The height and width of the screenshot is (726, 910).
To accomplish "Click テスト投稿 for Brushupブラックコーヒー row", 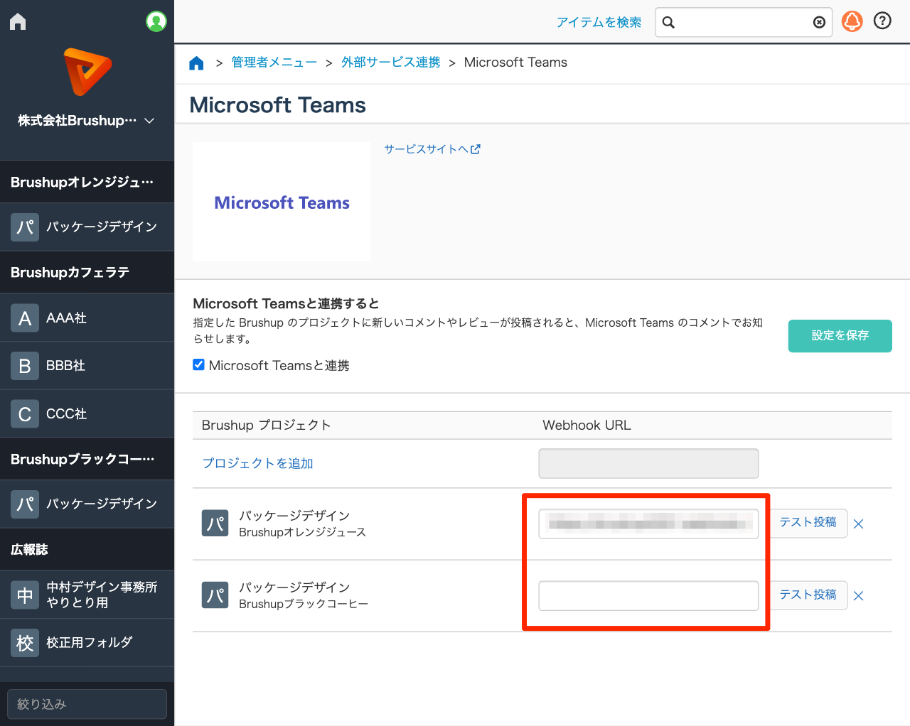I will coord(808,595).
